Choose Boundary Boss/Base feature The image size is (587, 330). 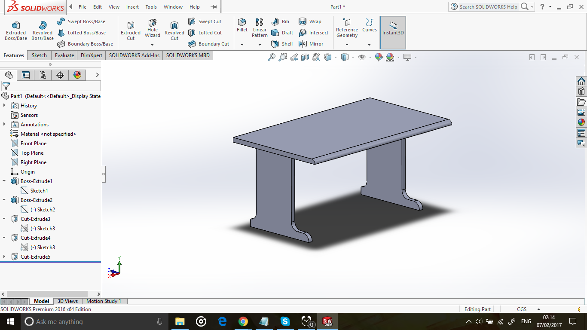85,44
